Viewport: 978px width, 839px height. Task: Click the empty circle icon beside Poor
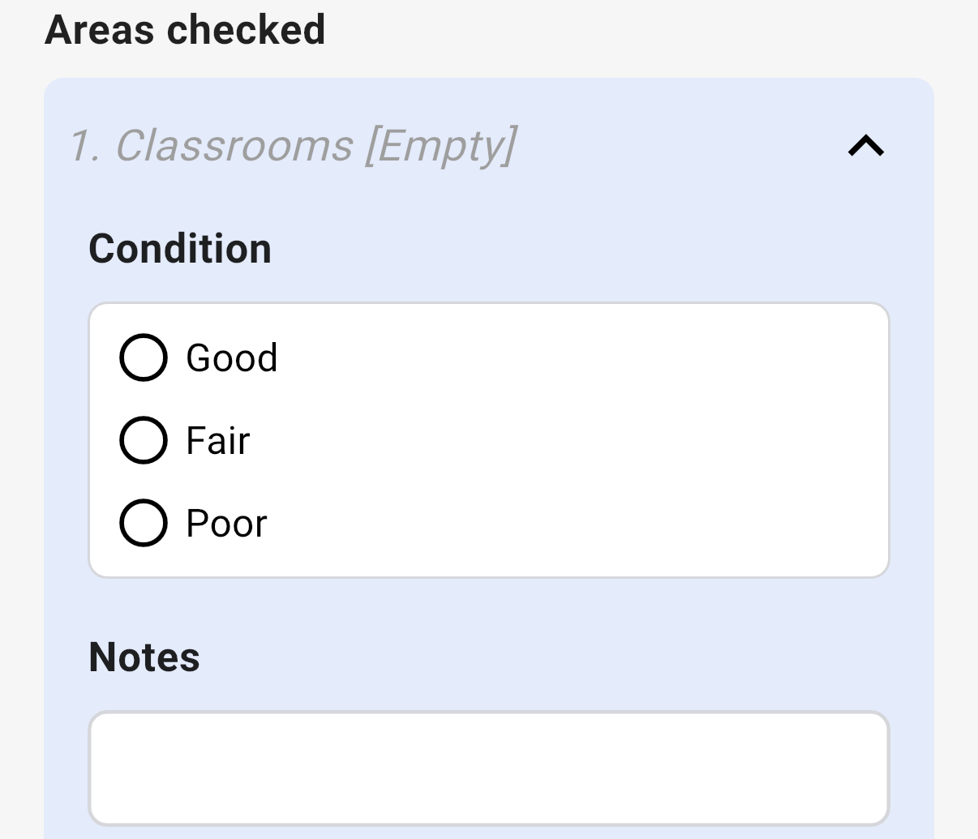(144, 523)
